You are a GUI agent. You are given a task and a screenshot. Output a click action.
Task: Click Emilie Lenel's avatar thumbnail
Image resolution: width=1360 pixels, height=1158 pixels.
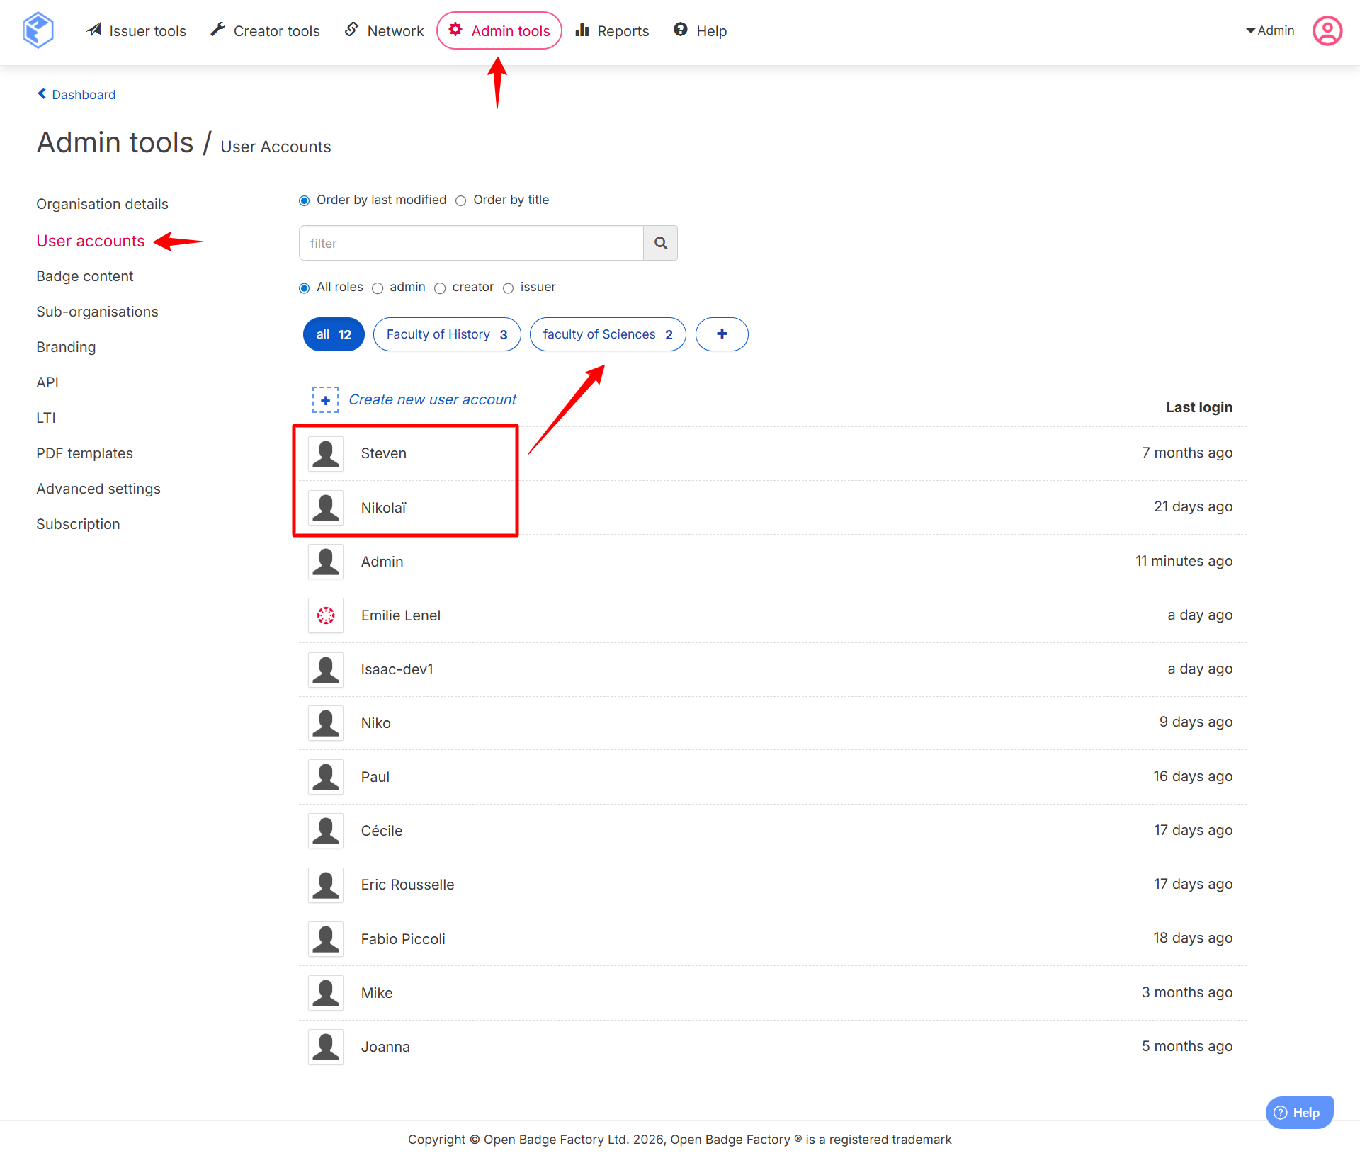pos(326,615)
